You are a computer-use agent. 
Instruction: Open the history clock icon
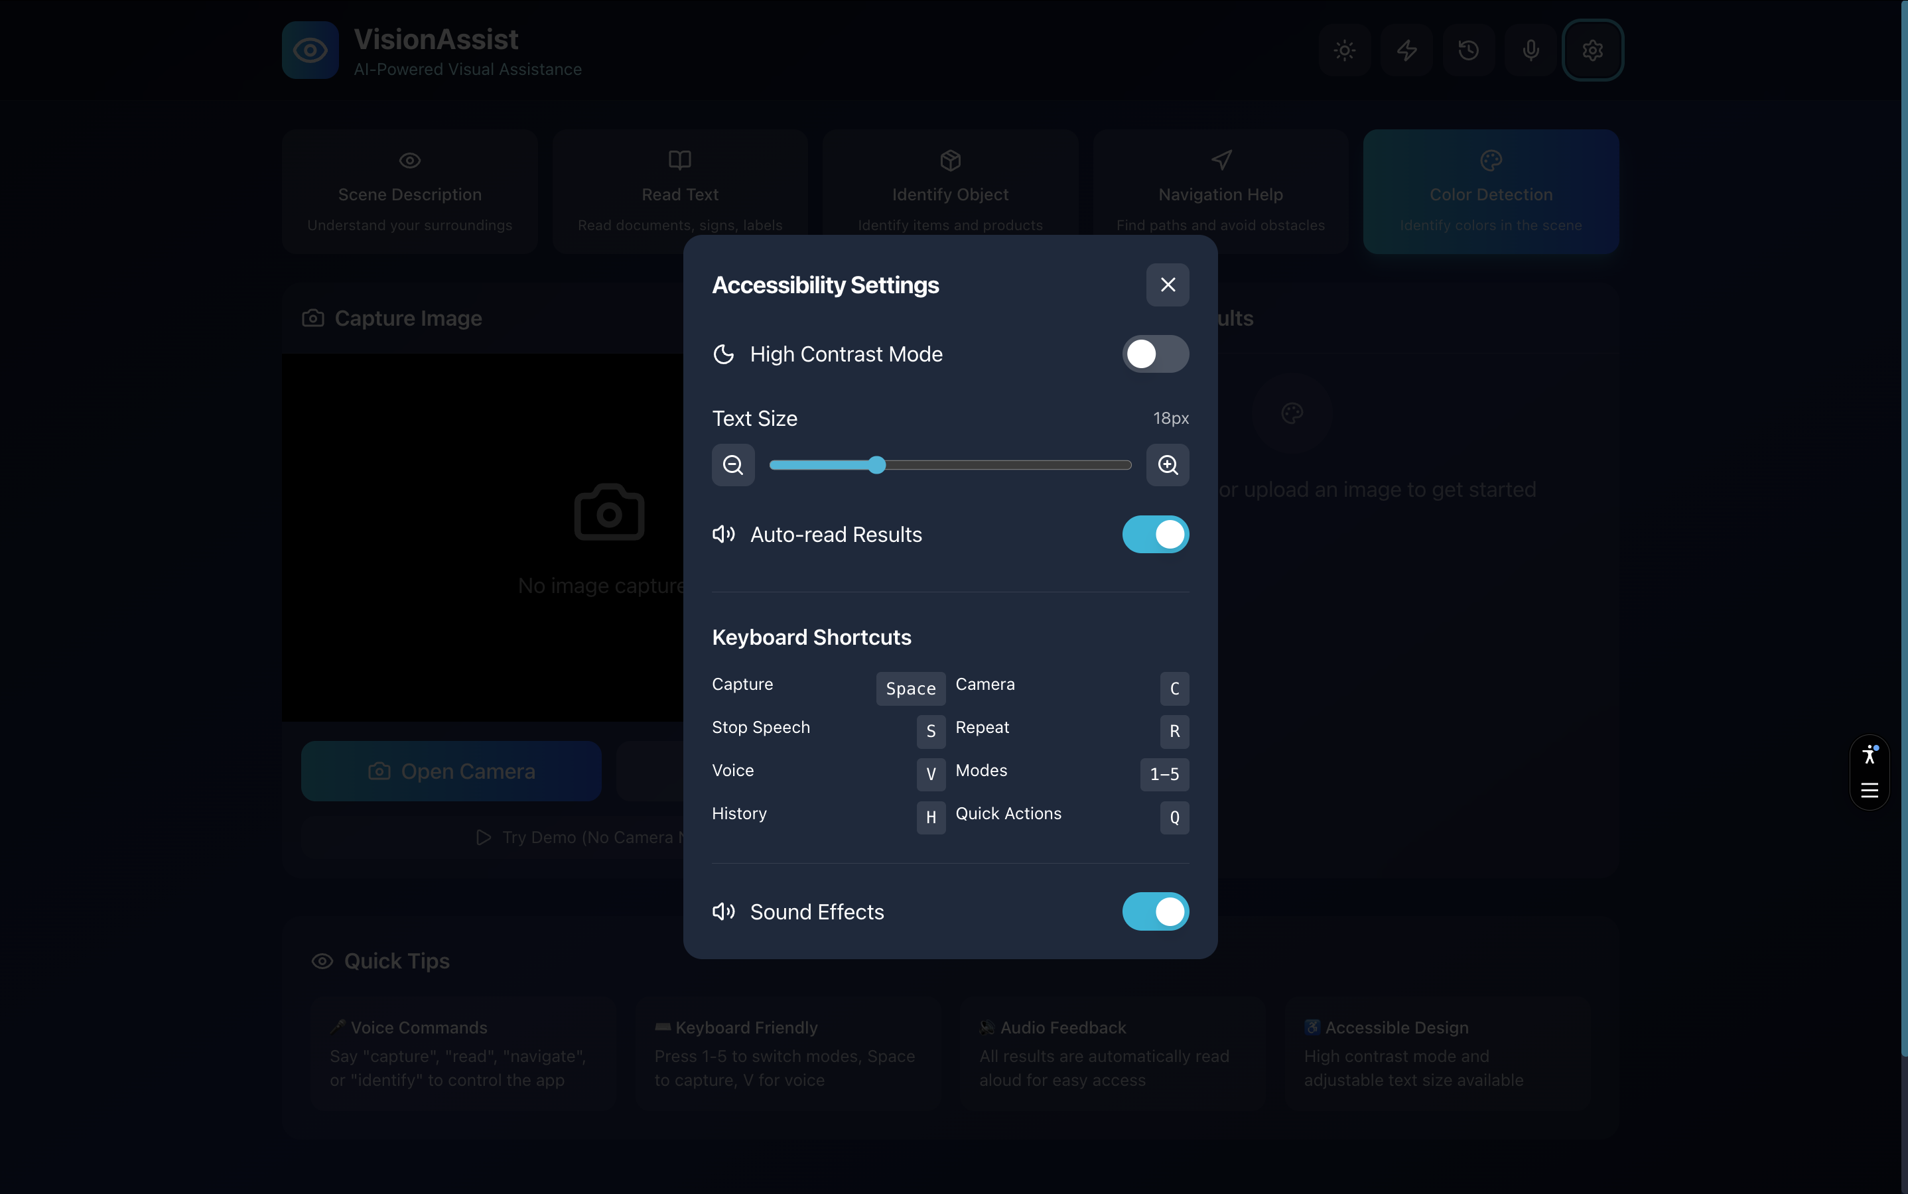pos(1468,50)
